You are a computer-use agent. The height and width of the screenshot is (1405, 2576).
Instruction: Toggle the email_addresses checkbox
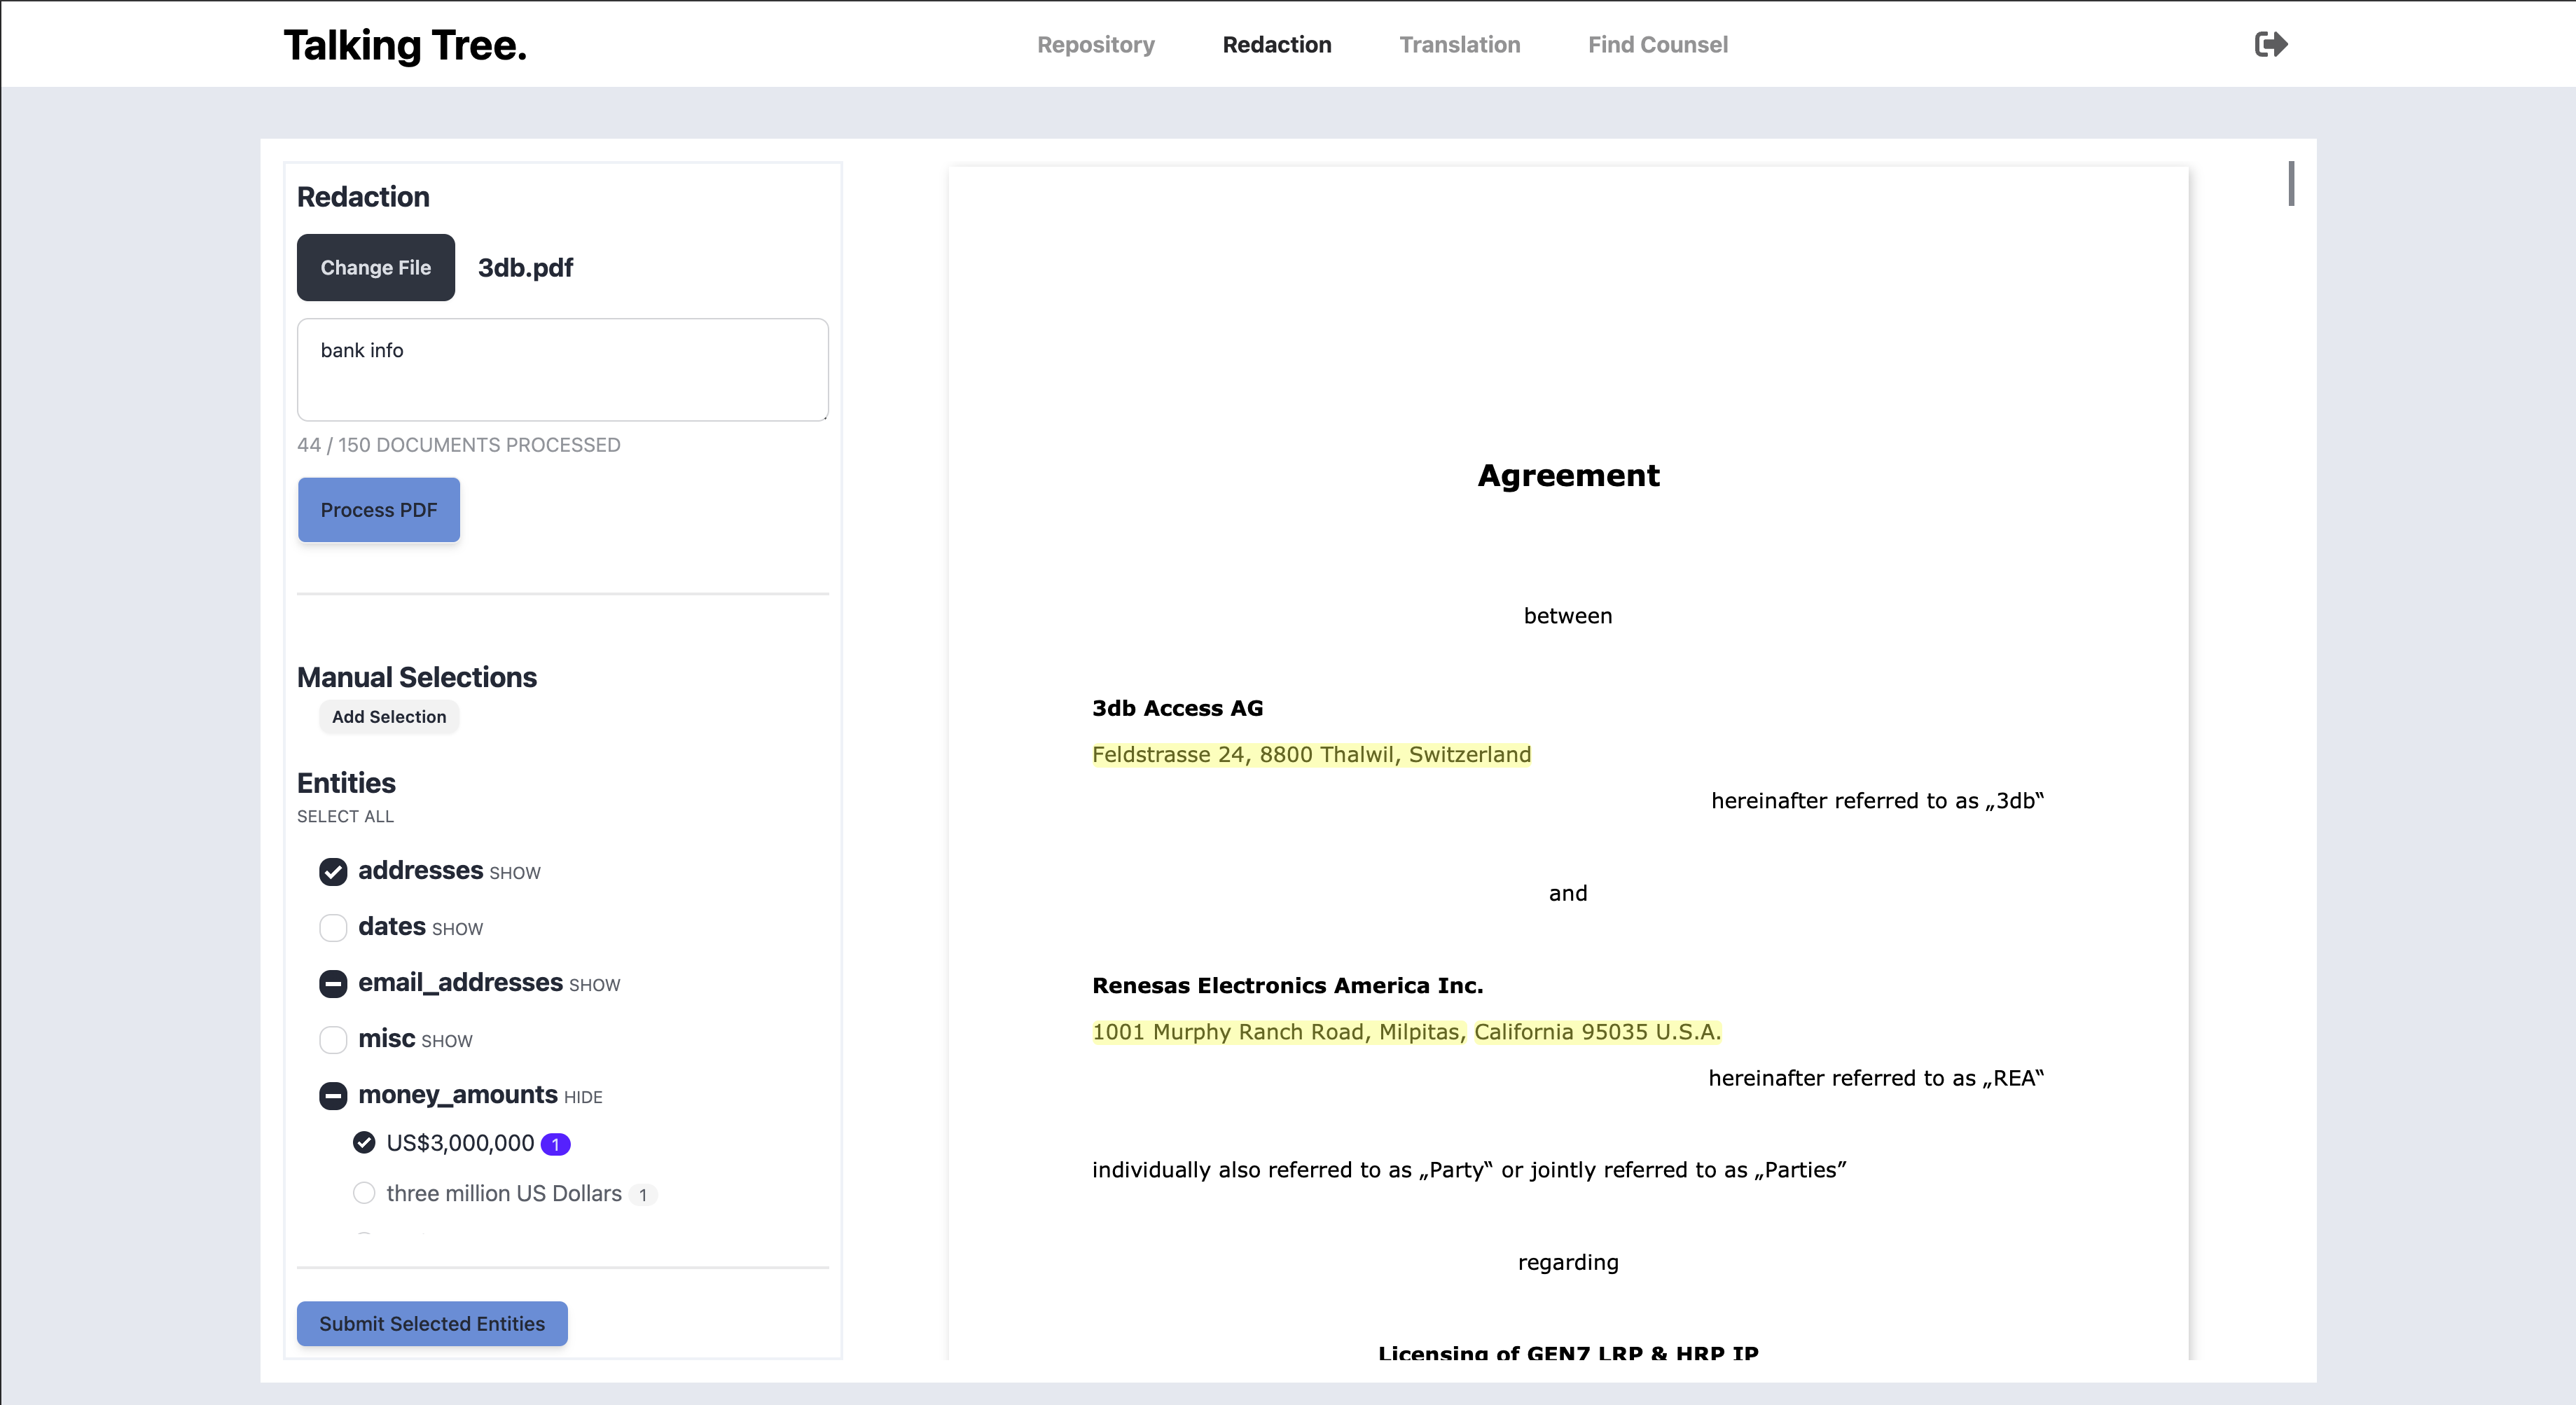(333, 983)
